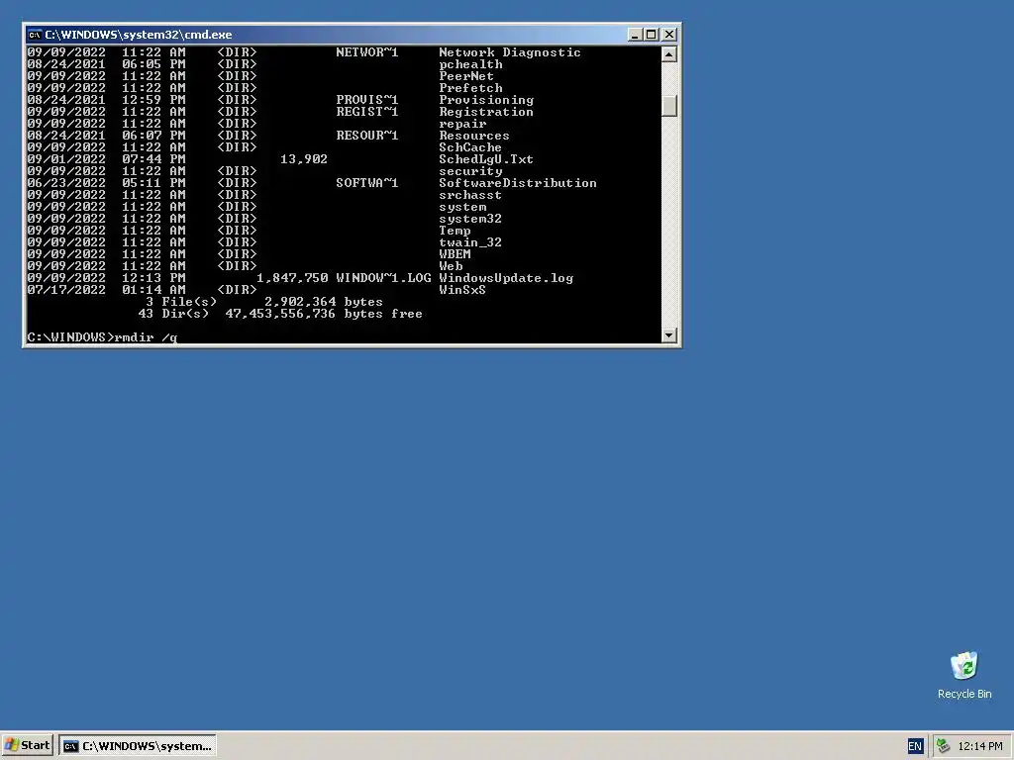Click the '3 File(s)' summary line
Viewport: 1014px width, 760px height.
(x=263, y=302)
